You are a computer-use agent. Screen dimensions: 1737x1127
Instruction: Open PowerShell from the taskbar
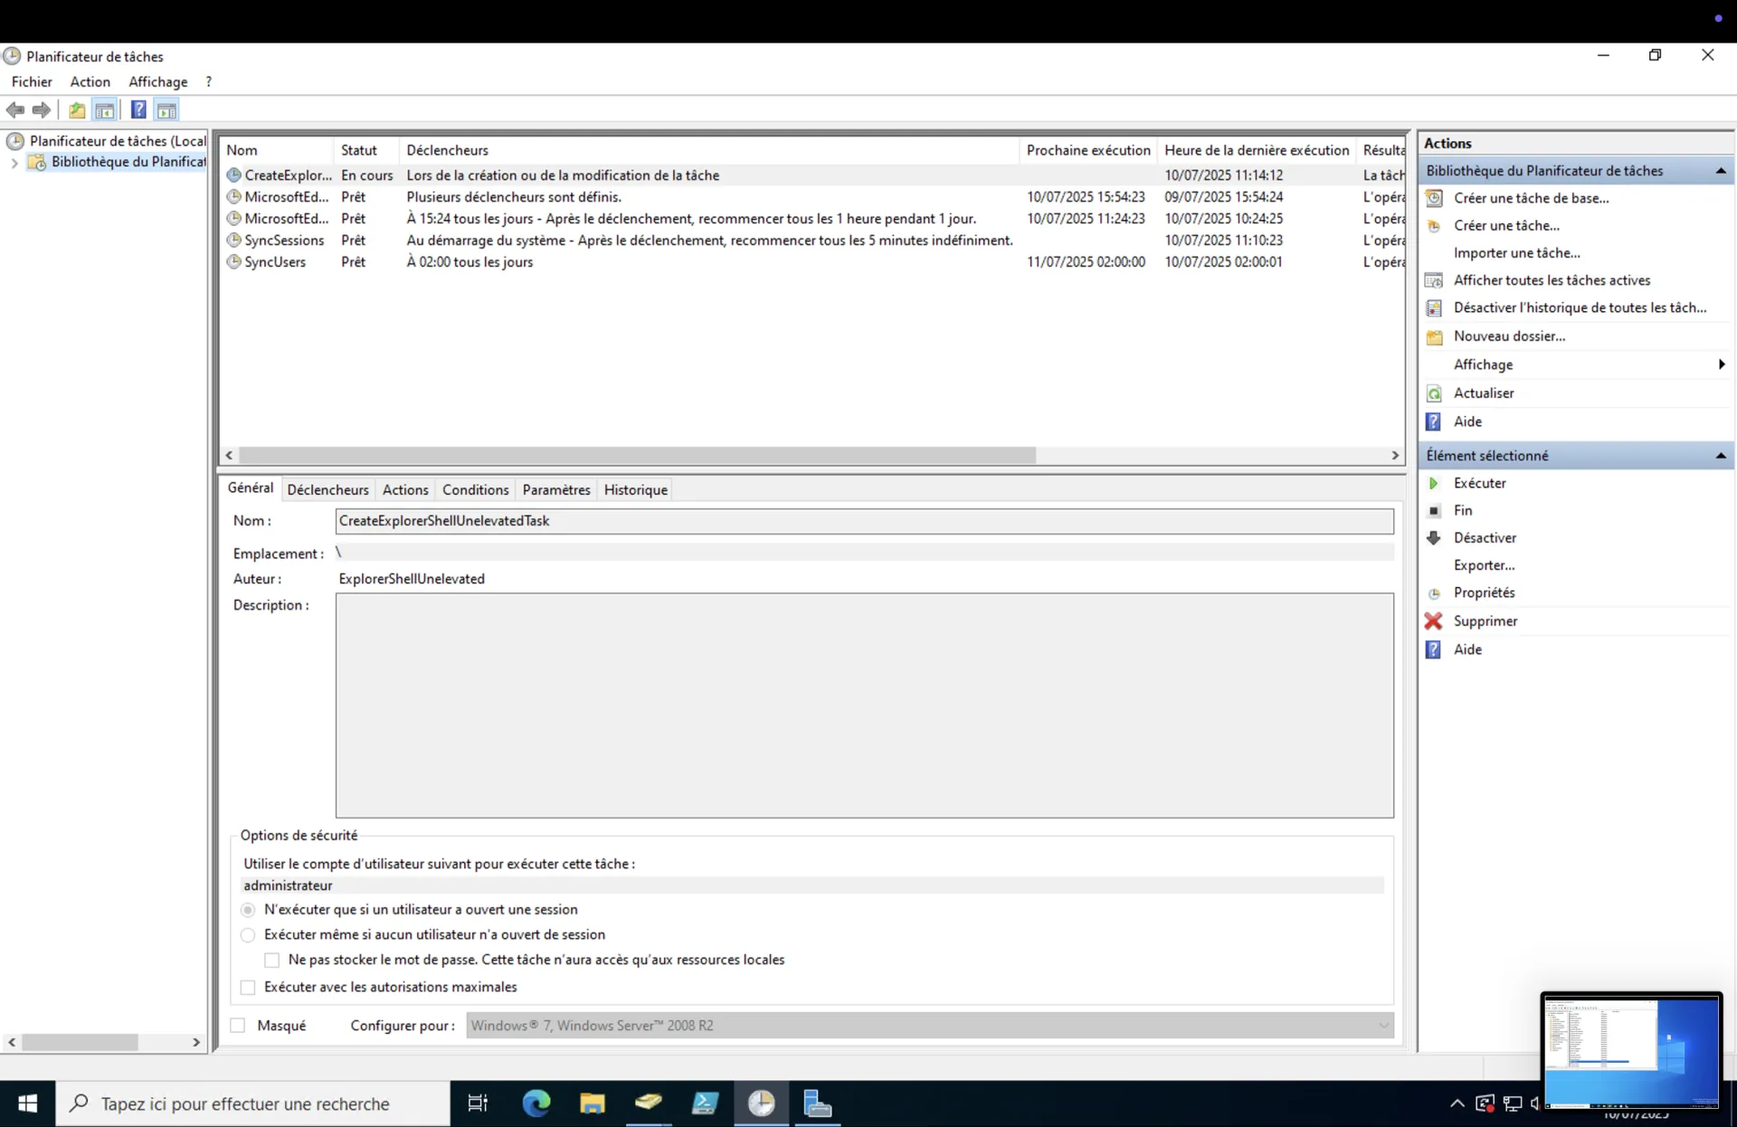tap(705, 1103)
